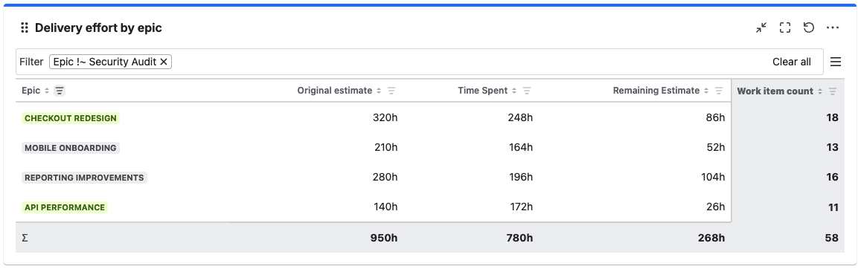Screen dimensions: 861x269
Task: Click the Delivery effort by epic title
Action: pos(98,27)
